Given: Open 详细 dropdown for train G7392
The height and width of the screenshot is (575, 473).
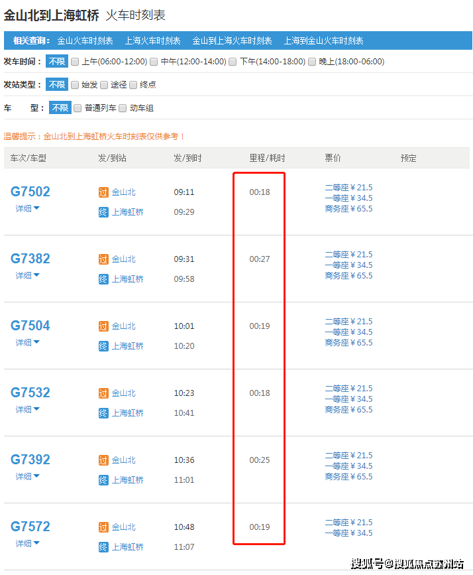Looking at the screenshot, I should tap(28, 476).
